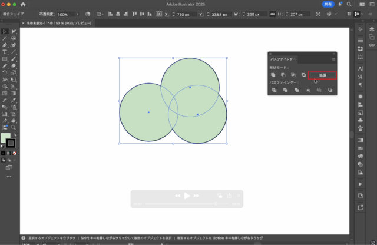The height and width of the screenshot is (245, 377).
Task: Select the Pencil tool
Action: 5,66
